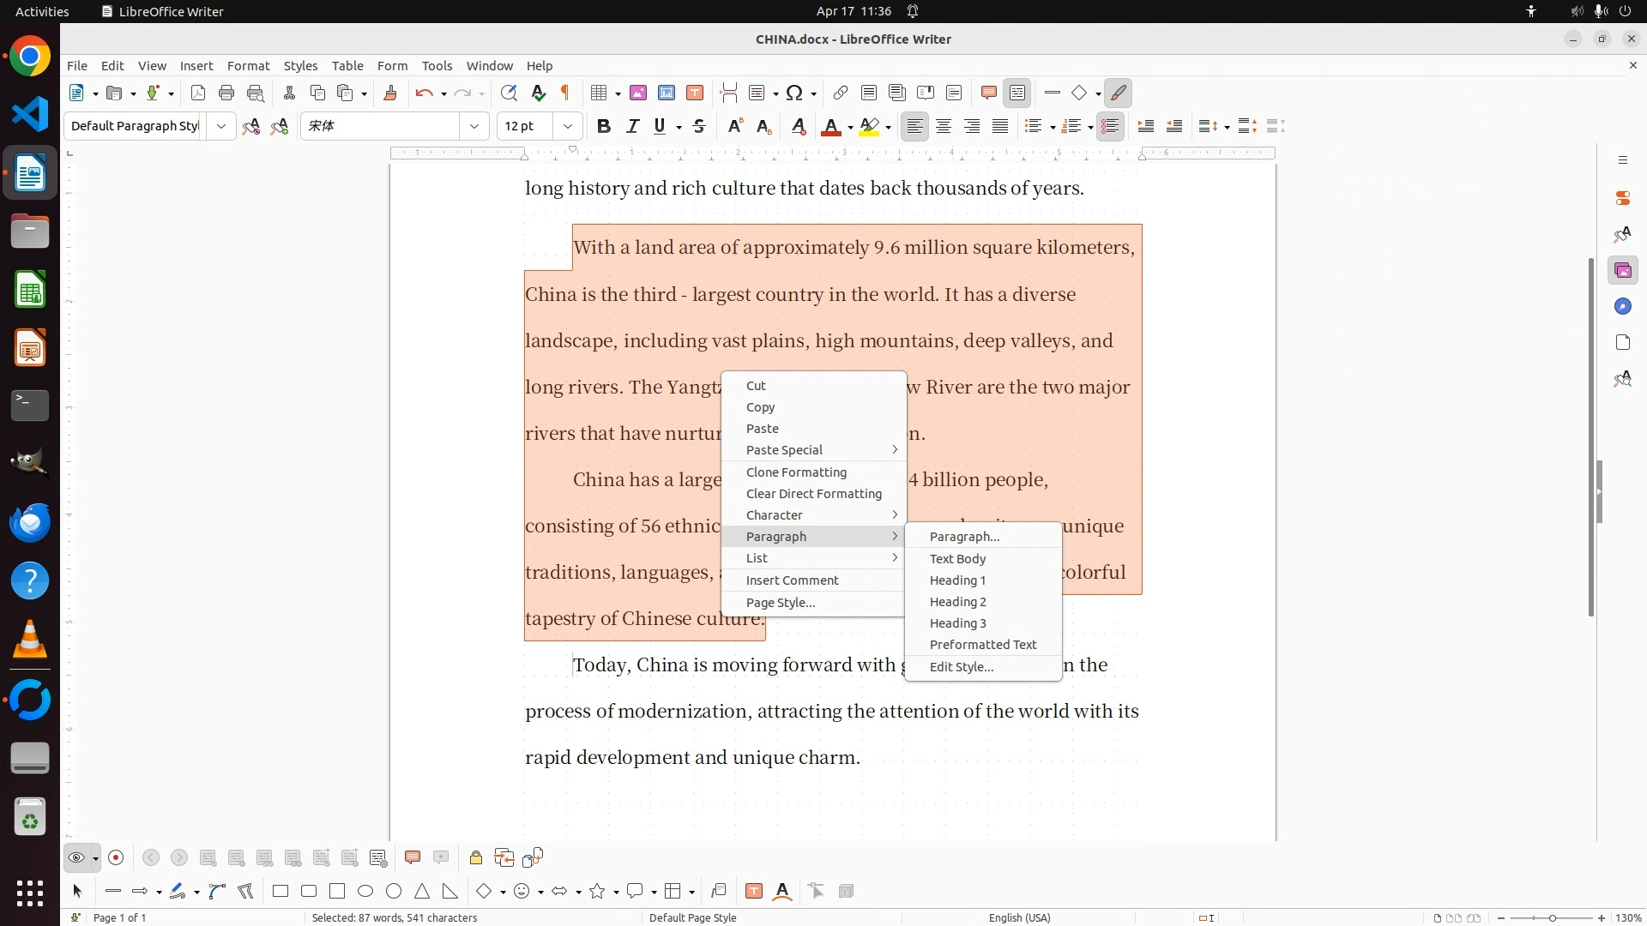Viewport: 1647px width, 926px height.
Task: Click the Insert Special Character icon
Action: coord(794,93)
